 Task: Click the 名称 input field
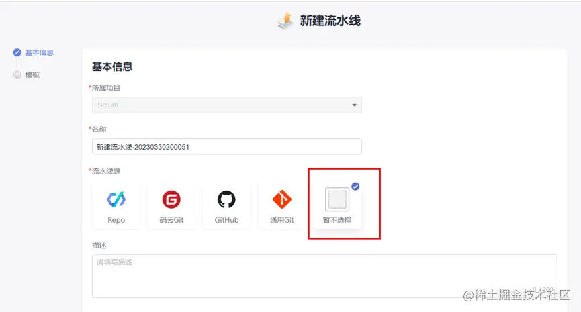pyautogui.click(x=227, y=146)
